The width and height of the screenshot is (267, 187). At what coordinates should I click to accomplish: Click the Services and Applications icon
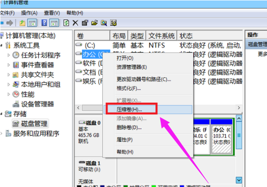point(8,134)
